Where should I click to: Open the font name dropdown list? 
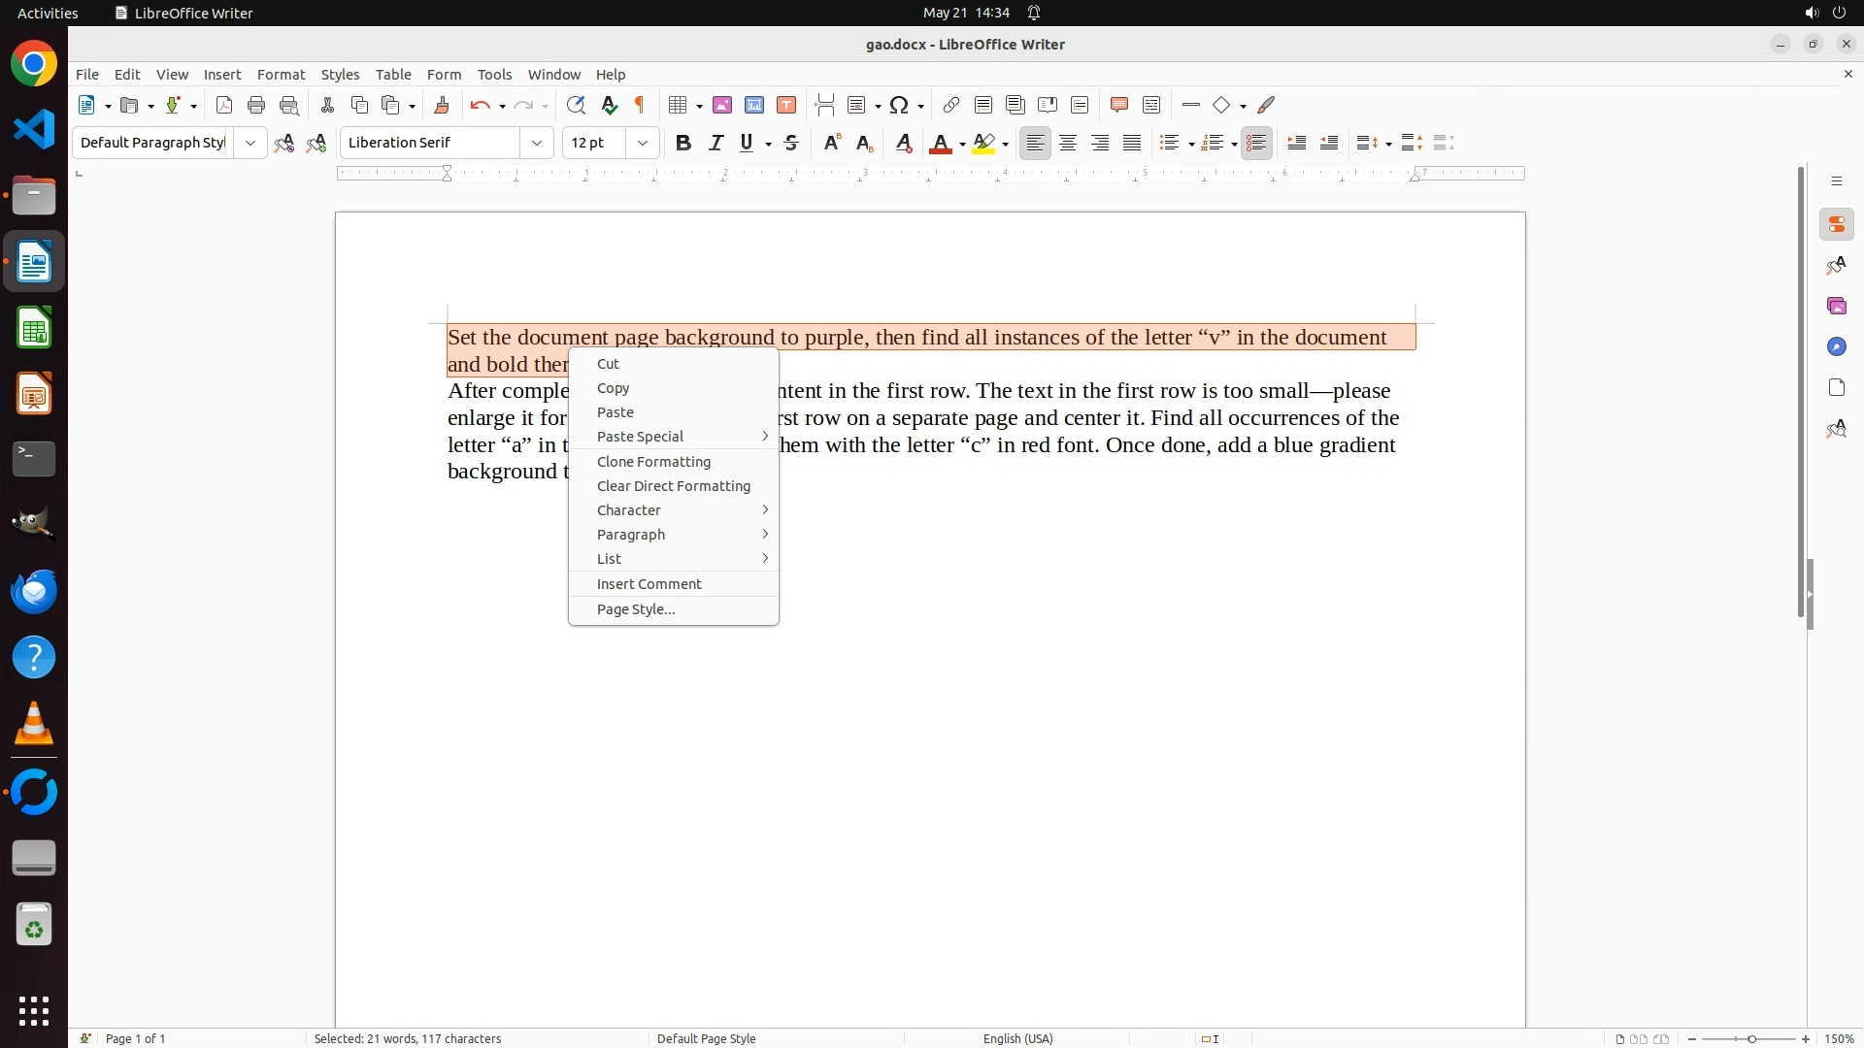[537, 143]
